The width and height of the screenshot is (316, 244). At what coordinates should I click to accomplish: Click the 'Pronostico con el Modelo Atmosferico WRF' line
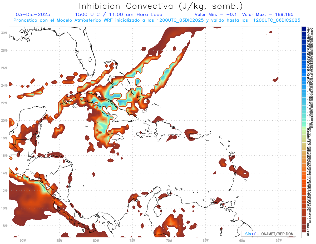(x=157, y=20)
